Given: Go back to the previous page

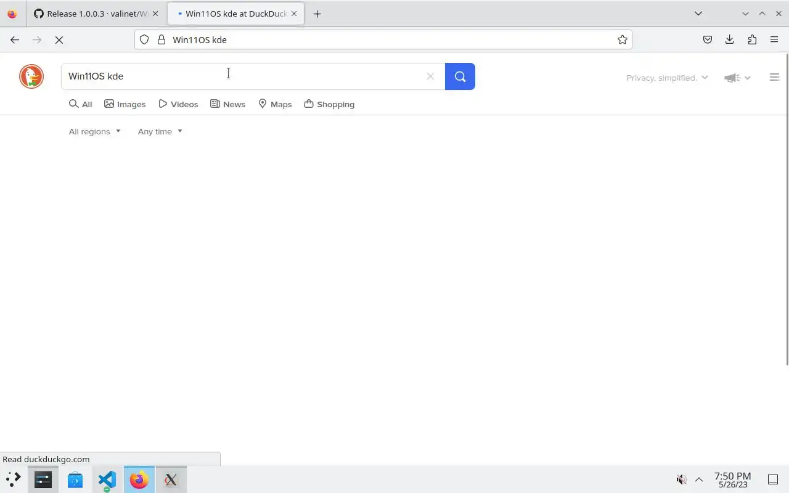Looking at the screenshot, I should pyautogui.click(x=15, y=39).
